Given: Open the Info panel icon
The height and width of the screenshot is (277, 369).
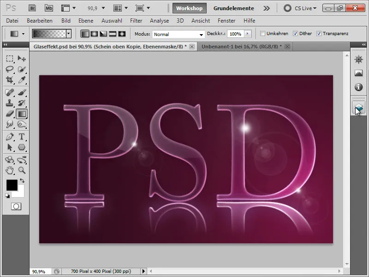Looking at the screenshot, I should click(358, 87).
